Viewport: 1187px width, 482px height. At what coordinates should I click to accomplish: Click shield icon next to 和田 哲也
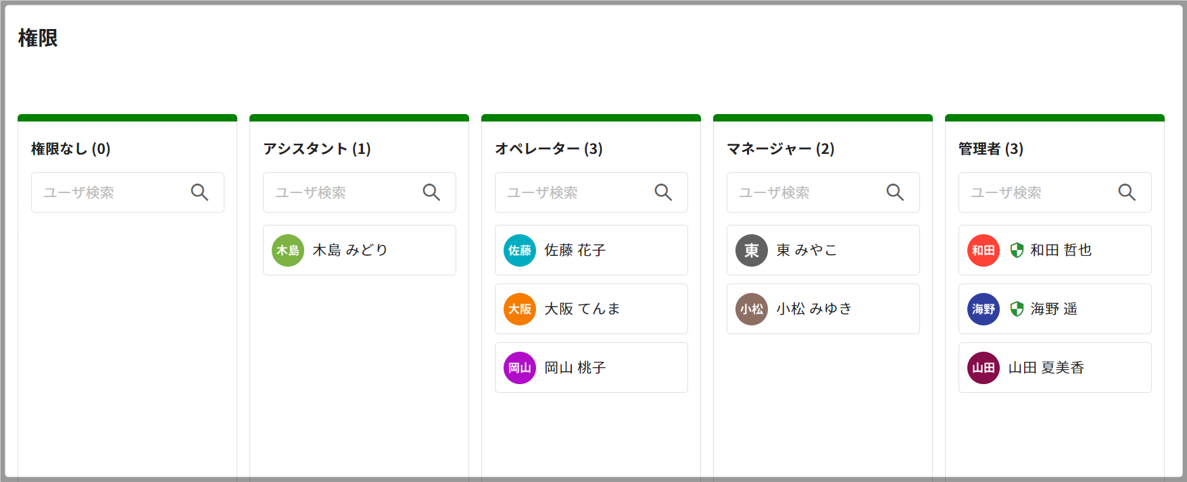click(1017, 250)
